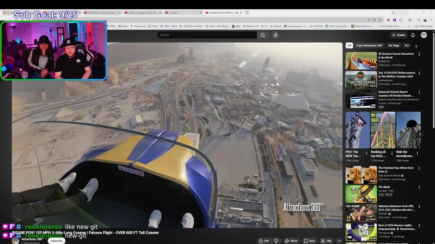Open options for Barbecue Cook-Offs video
The width and height of the screenshot is (435, 244).
pyautogui.click(x=419, y=206)
